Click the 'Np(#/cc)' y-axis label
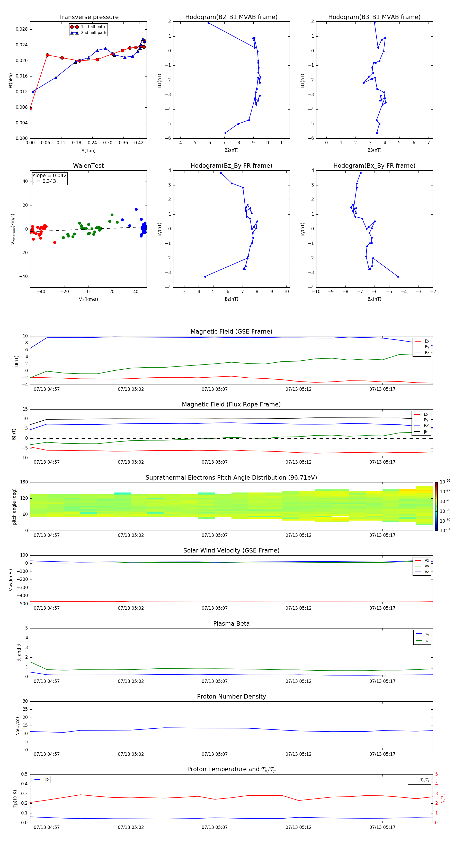 click(17, 726)
